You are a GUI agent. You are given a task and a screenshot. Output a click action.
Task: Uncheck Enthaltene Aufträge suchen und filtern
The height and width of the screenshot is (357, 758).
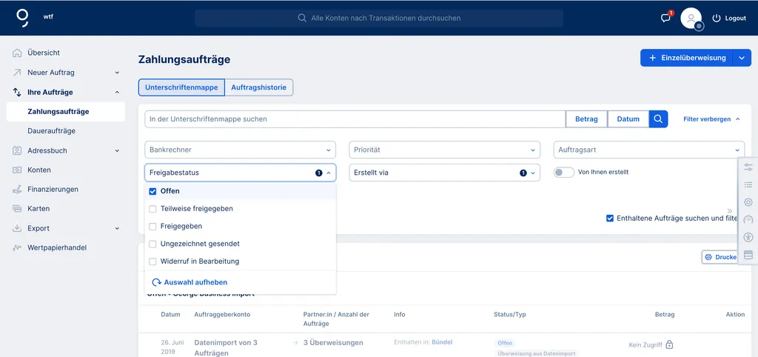(610, 218)
